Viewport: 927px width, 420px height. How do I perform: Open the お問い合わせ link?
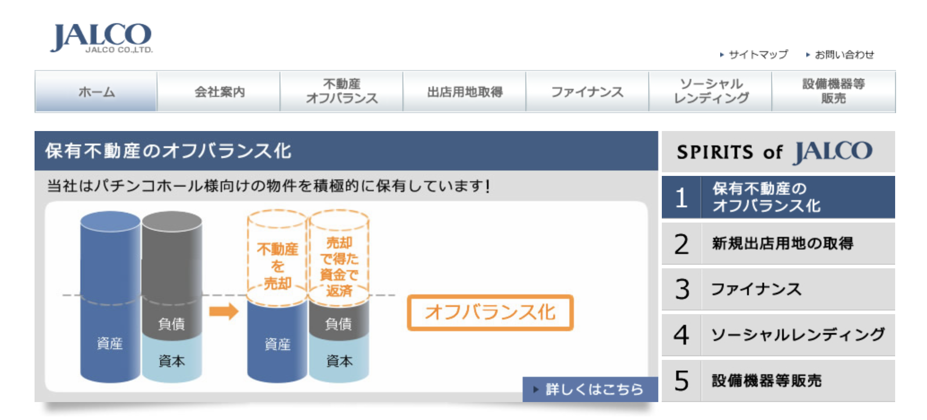point(840,55)
